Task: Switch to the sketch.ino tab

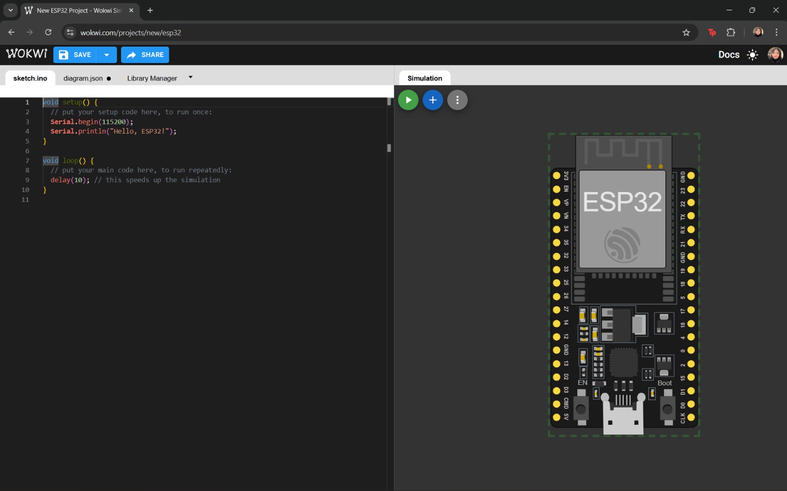Action: 30,78
